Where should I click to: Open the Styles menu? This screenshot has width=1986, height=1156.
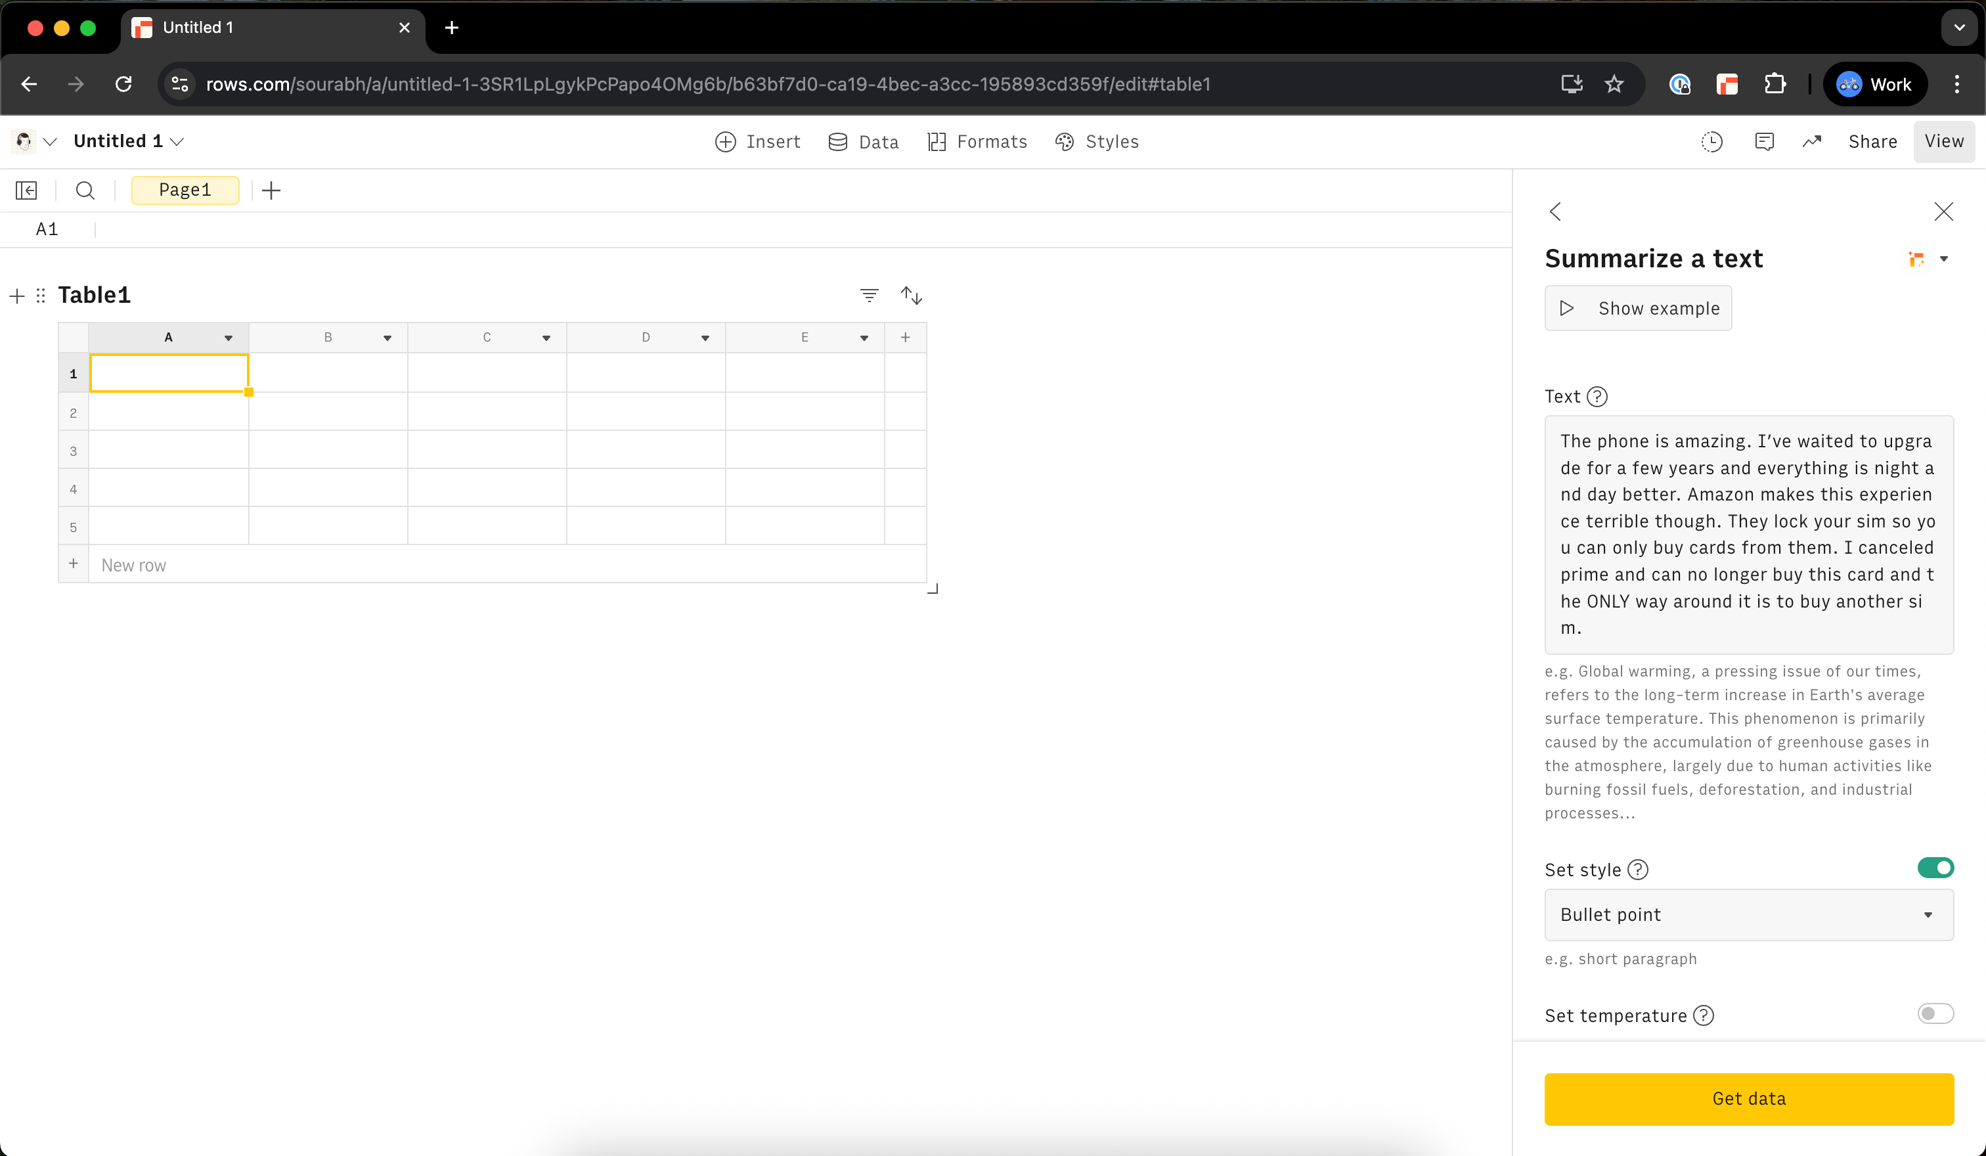pyautogui.click(x=1097, y=142)
